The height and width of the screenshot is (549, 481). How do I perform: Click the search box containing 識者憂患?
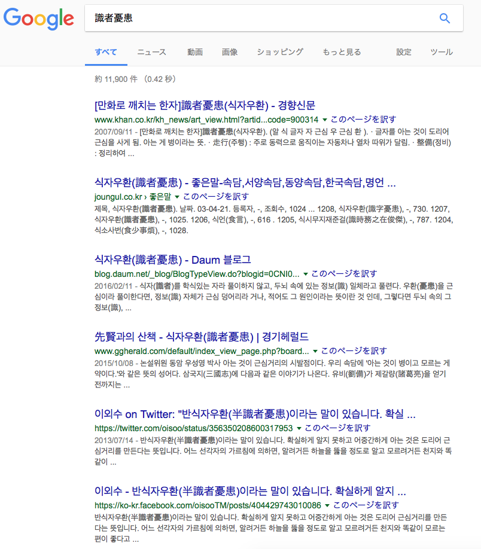(263, 19)
